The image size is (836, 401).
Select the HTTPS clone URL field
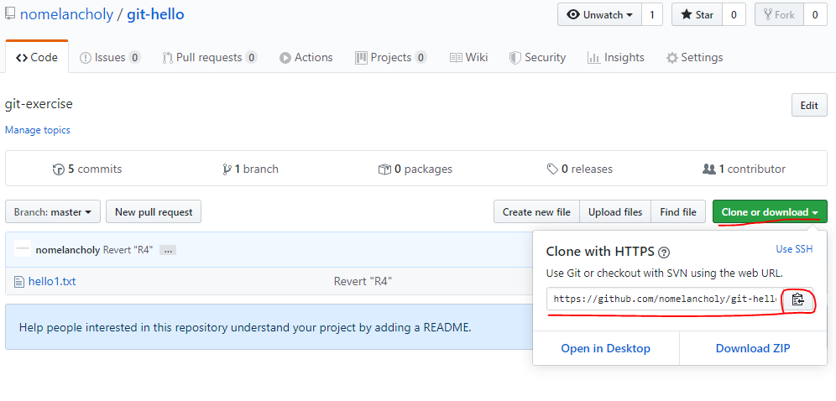pyautogui.click(x=664, y=299)
